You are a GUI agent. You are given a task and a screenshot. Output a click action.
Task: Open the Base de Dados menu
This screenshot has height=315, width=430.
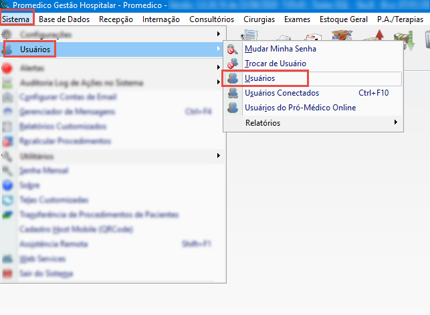[64, 19]
